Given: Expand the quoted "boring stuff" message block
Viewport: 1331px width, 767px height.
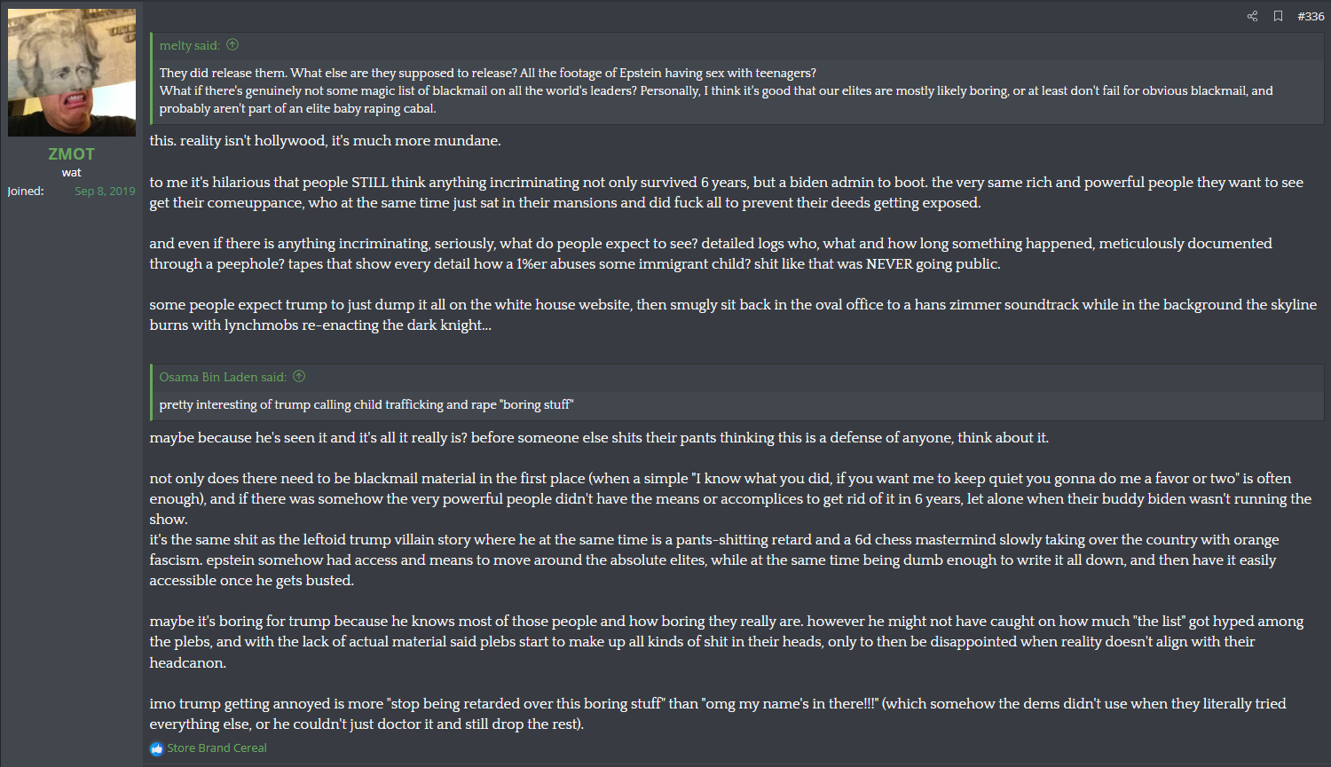Looking at the screenshot, I should [x=366, y=404].
